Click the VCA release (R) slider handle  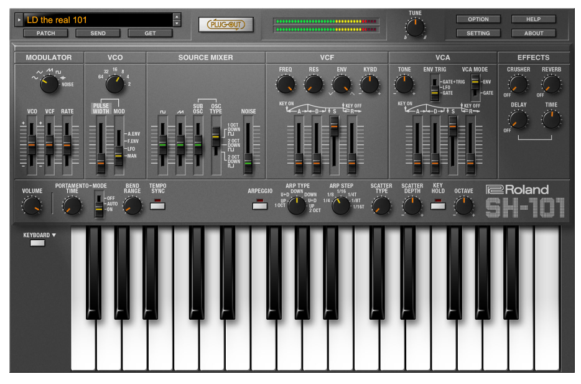point(470,163)
